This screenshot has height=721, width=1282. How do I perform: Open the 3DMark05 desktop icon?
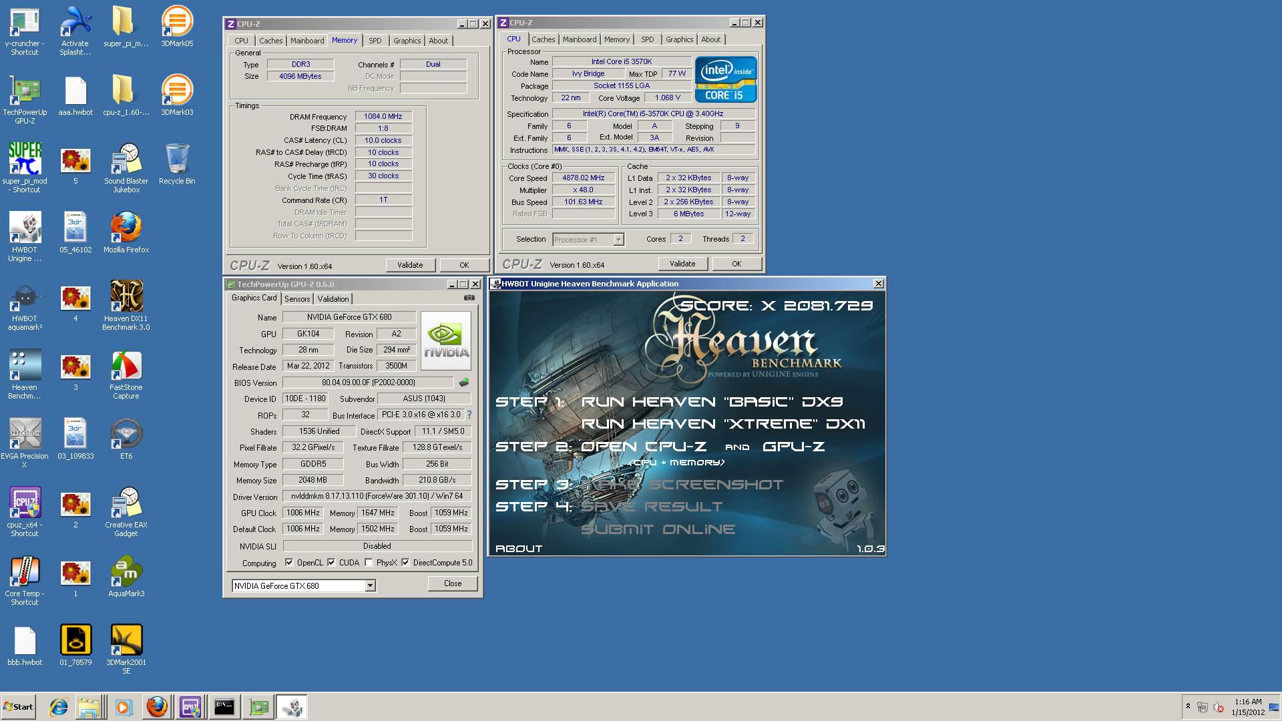[x=177, y=22]
